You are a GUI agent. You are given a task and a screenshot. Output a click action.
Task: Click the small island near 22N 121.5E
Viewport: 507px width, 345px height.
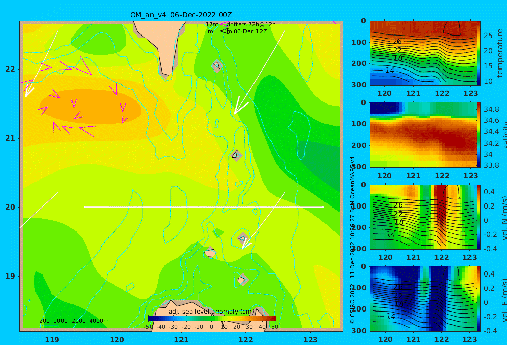[216, 66]
